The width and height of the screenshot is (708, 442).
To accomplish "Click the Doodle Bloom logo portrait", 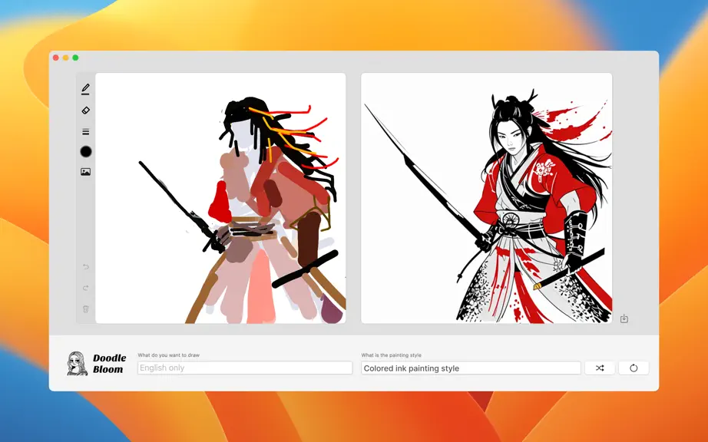I will [x=78, y=364].
